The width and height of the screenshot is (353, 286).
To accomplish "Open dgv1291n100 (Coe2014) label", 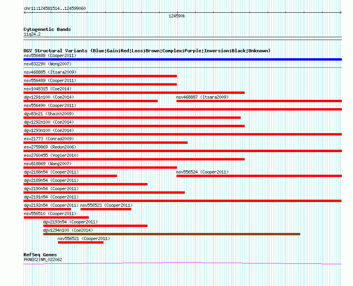I will 49,97.
